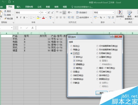This screenshot has width=138, height=105.
Task: Confirm dialog with the 确定 button
Action: 102,93
